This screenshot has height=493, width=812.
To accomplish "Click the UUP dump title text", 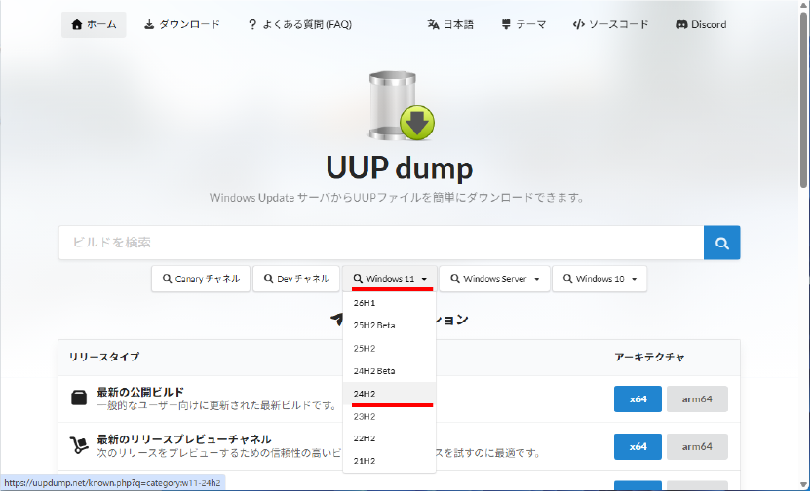I will click(400, 168).
